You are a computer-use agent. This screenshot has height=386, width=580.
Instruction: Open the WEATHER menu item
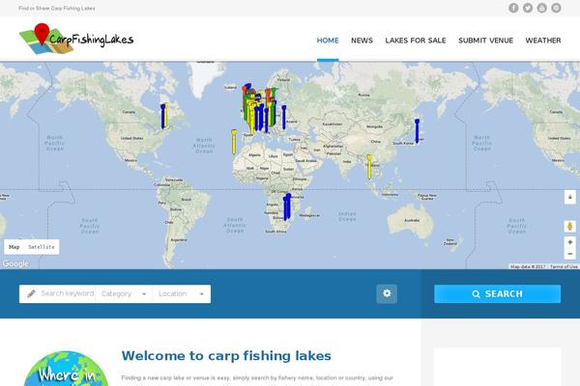[543, 41]
